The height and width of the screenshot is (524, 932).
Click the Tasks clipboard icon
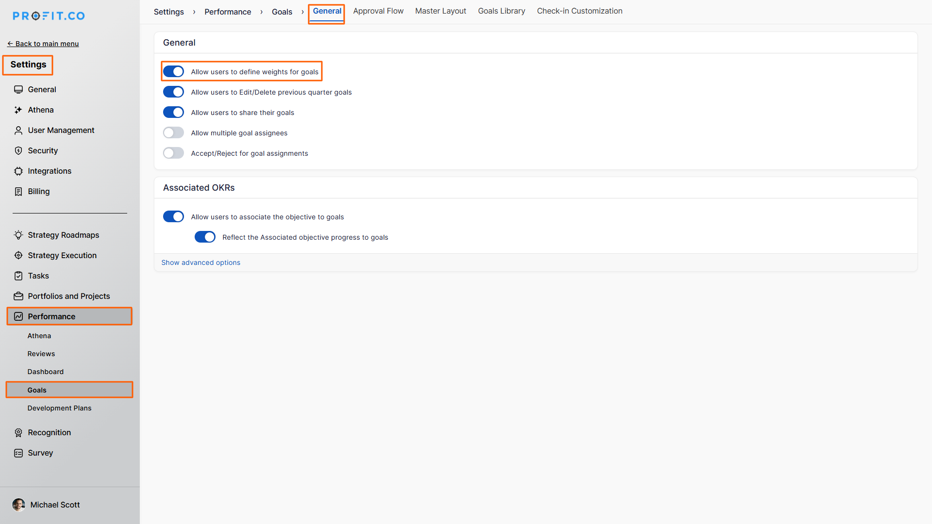pyautogui.click(x=18, y=276)
